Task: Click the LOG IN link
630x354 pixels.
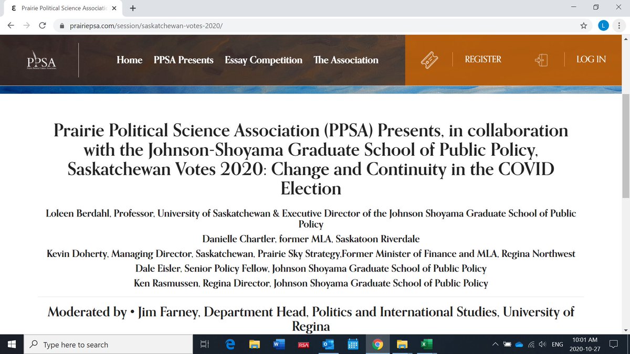Action: [x=591, y=59]
